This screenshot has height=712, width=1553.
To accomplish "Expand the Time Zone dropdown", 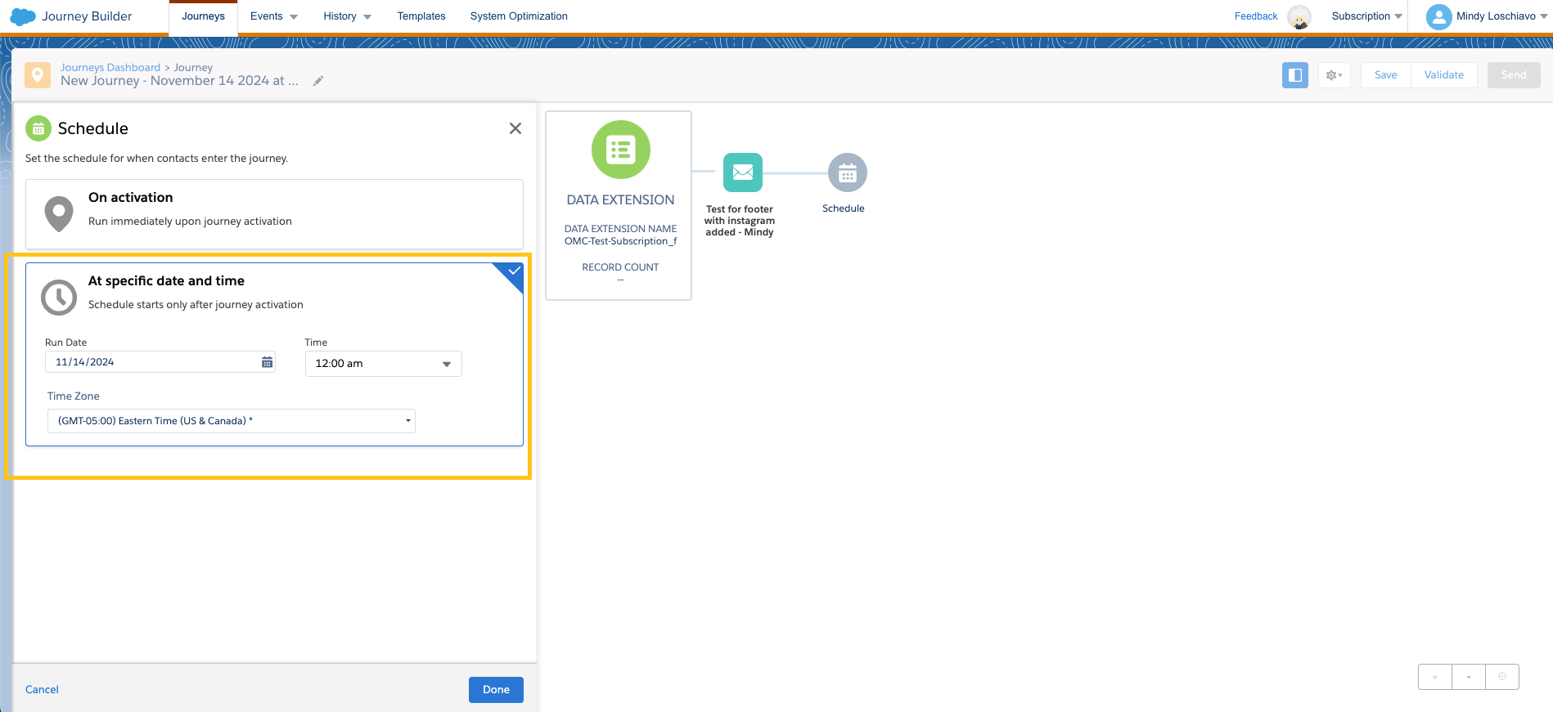I will click(x=231, y=421).
